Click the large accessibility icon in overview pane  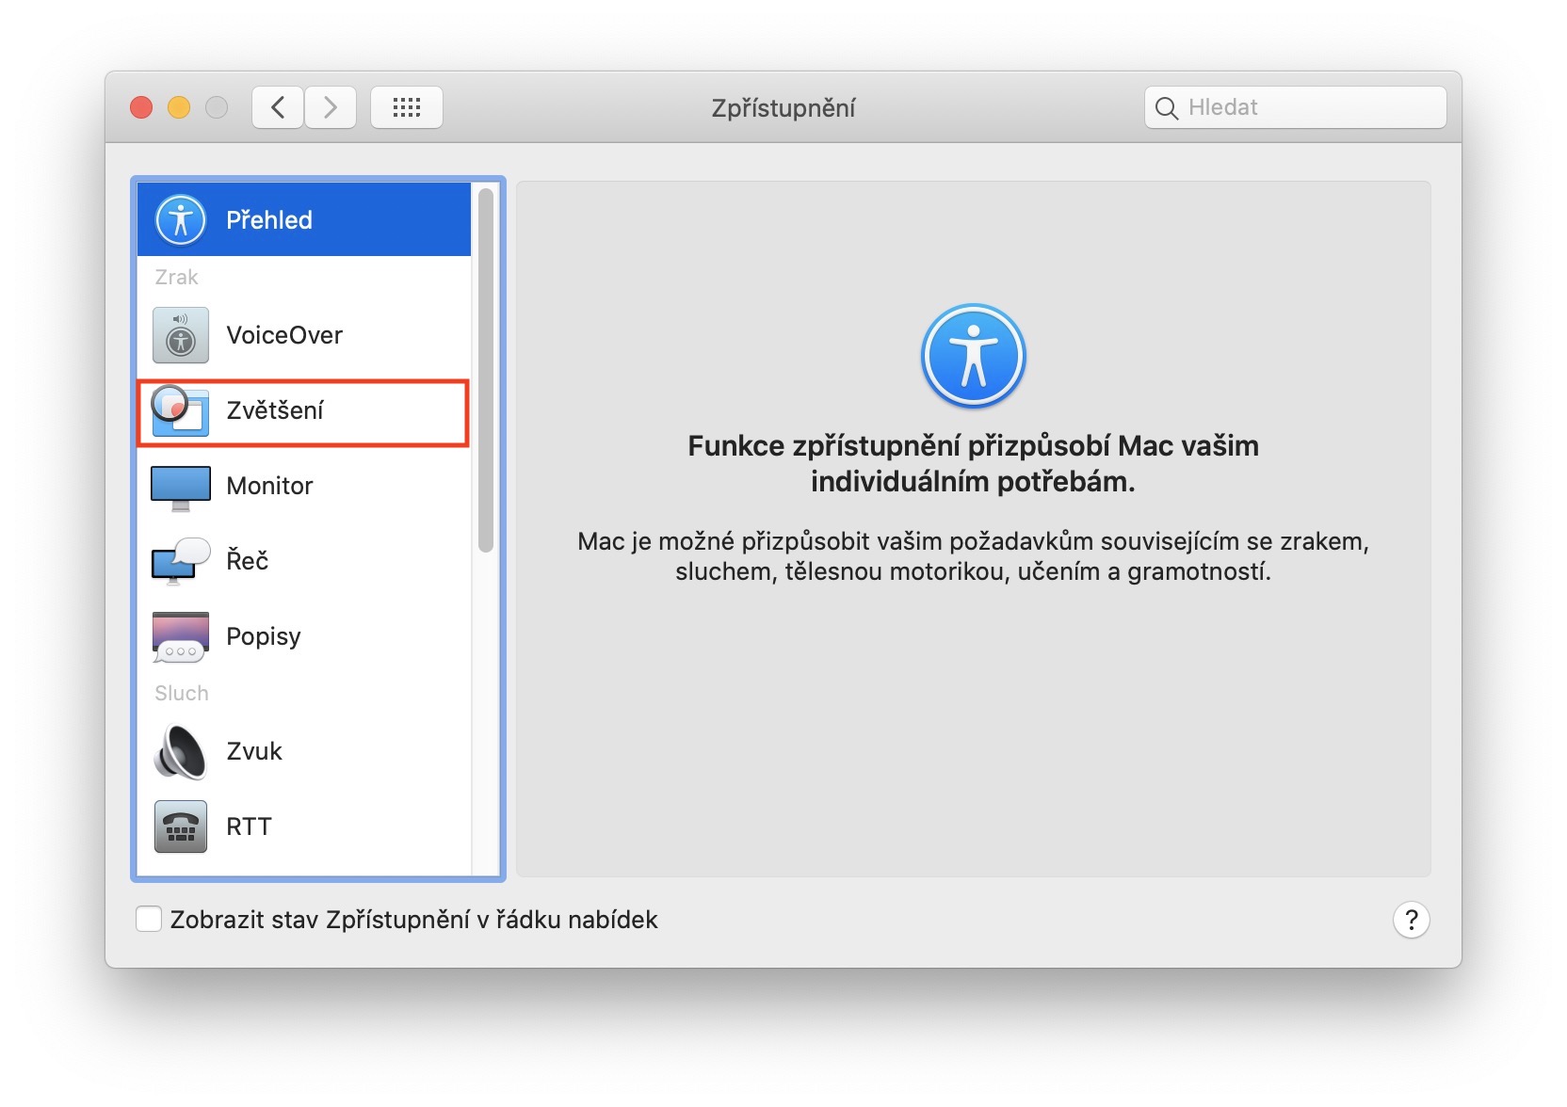coord(973,356)
